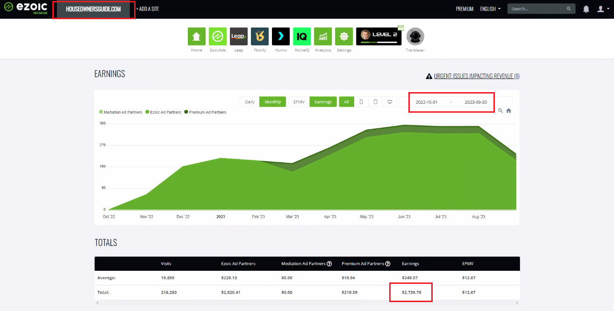Select total Ezoic partners value $2,520.41
This screenshot has width=614, height=311.
point(231,292)
